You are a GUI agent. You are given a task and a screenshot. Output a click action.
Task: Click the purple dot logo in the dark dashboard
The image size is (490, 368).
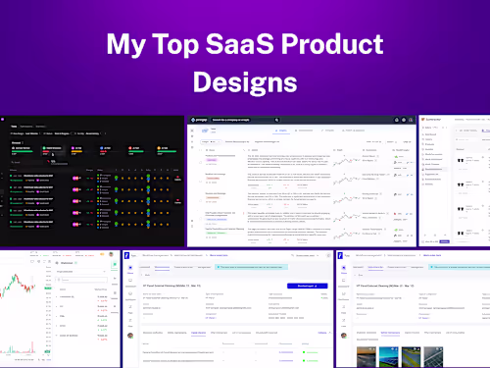(3, 120)
